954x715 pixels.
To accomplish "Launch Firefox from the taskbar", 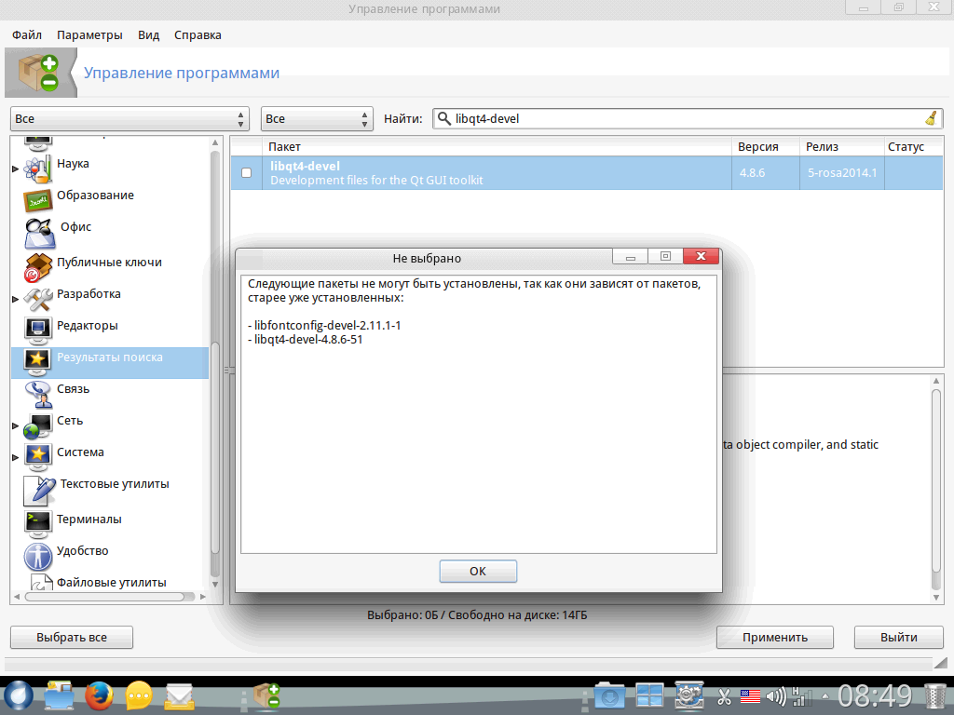I will tap(99, 696).
